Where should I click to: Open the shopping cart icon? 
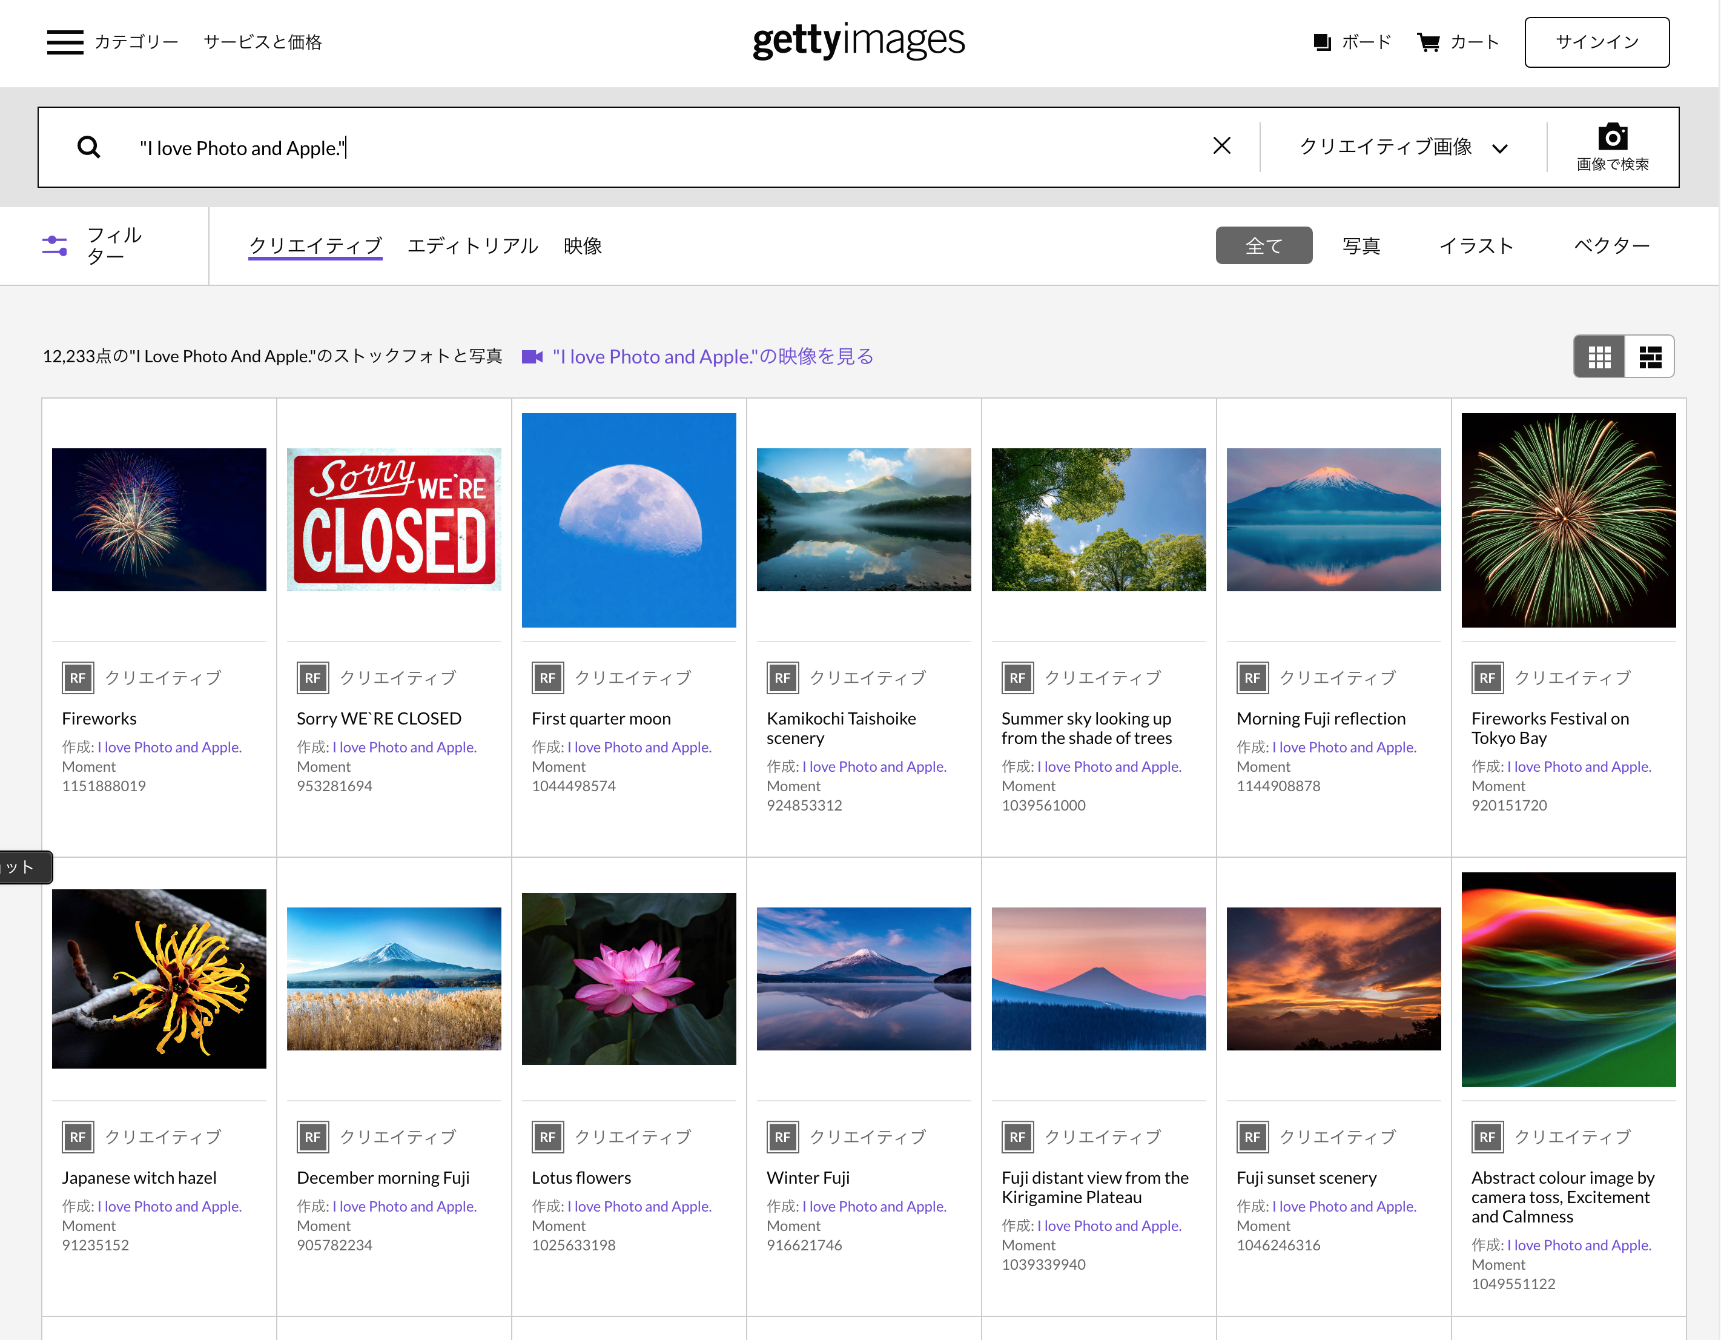1428,42
